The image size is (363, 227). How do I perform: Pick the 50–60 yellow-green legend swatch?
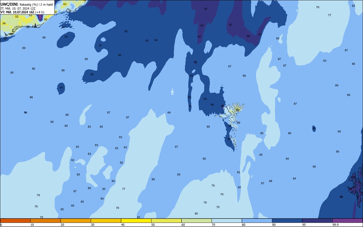[x=166, y=220]
